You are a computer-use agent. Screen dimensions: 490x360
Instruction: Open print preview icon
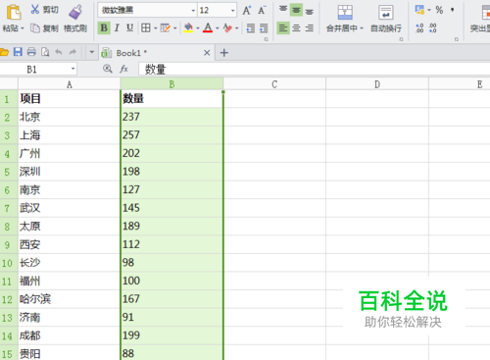click(x=45, y=52)
